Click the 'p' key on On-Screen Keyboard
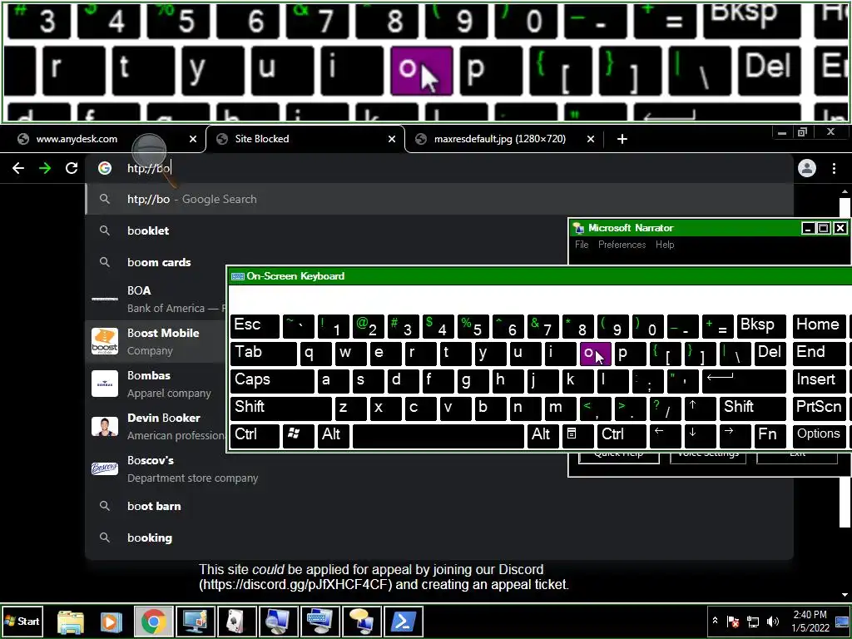This screenshot has height=639, width=852. click(x=631, y=353)
